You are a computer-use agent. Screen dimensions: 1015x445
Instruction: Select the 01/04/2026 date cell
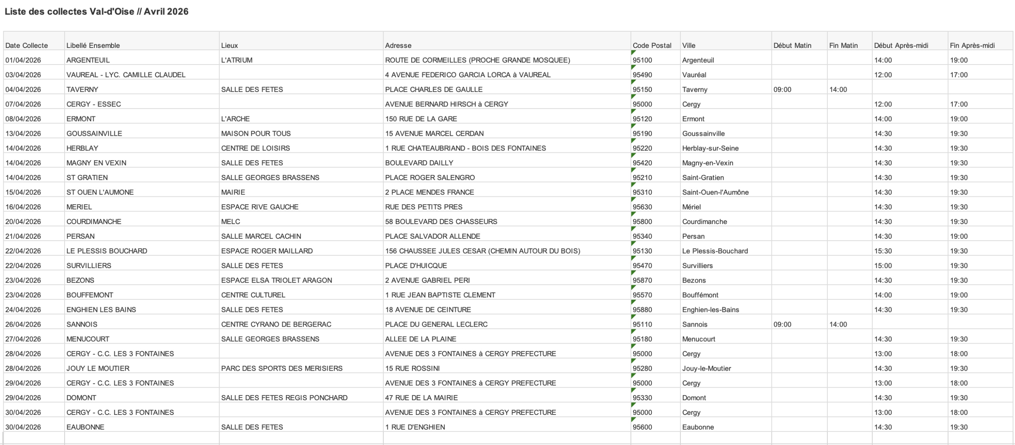click(x=23, y=60)
